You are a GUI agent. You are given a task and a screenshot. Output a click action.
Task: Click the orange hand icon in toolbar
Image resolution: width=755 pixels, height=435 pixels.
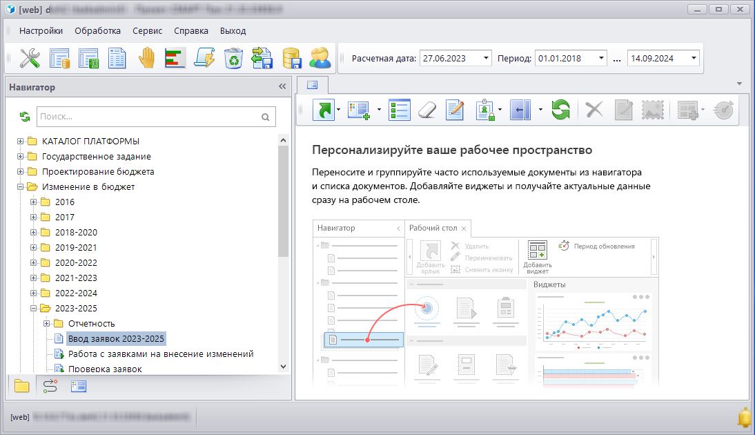pos(146,58)
